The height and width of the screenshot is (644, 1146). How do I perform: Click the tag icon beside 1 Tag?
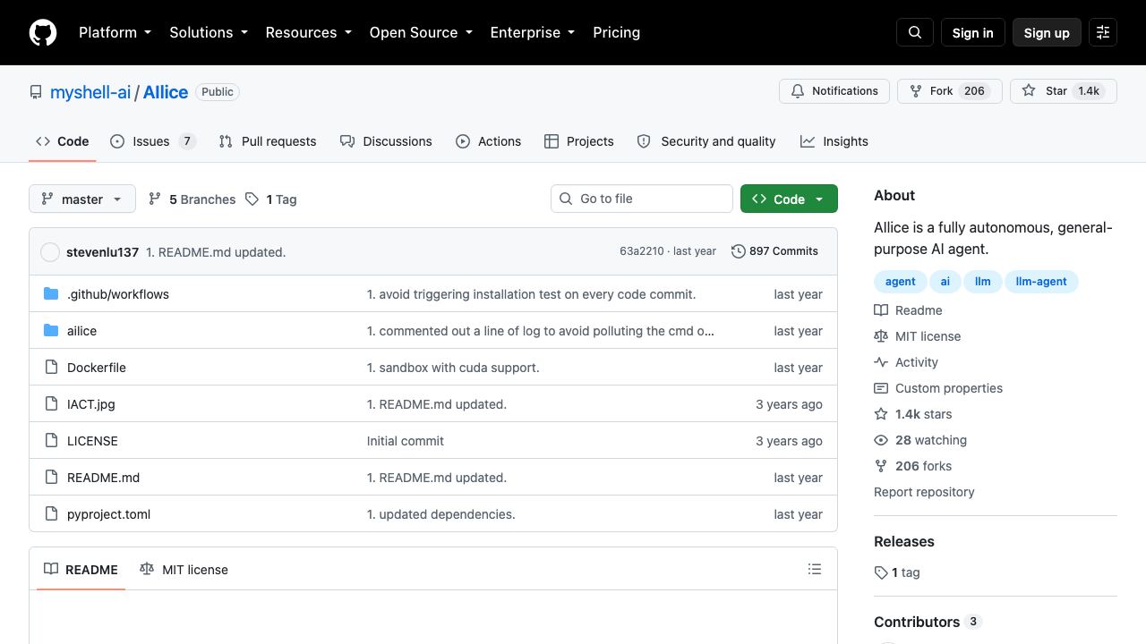click(x=252, y=199)
